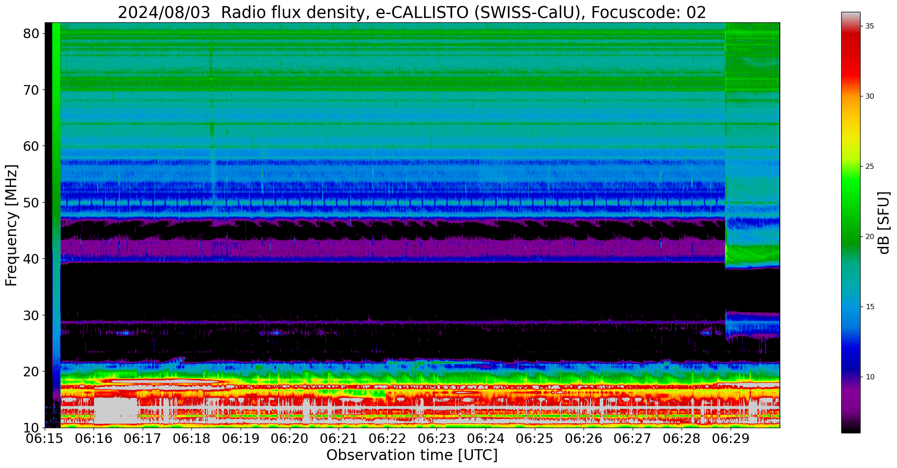Click the 60 MHz frequency tick label
897x468 pixels.
point(31,146)
